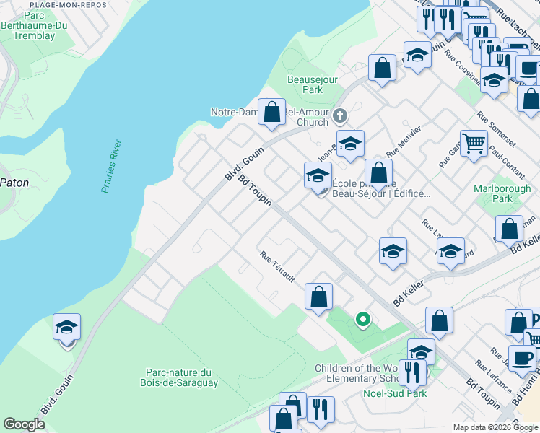Click 'Parc Berthiaume-Du Tremblay' label
The width and height of the screenshot is (540, 433).
click(34, 25)
